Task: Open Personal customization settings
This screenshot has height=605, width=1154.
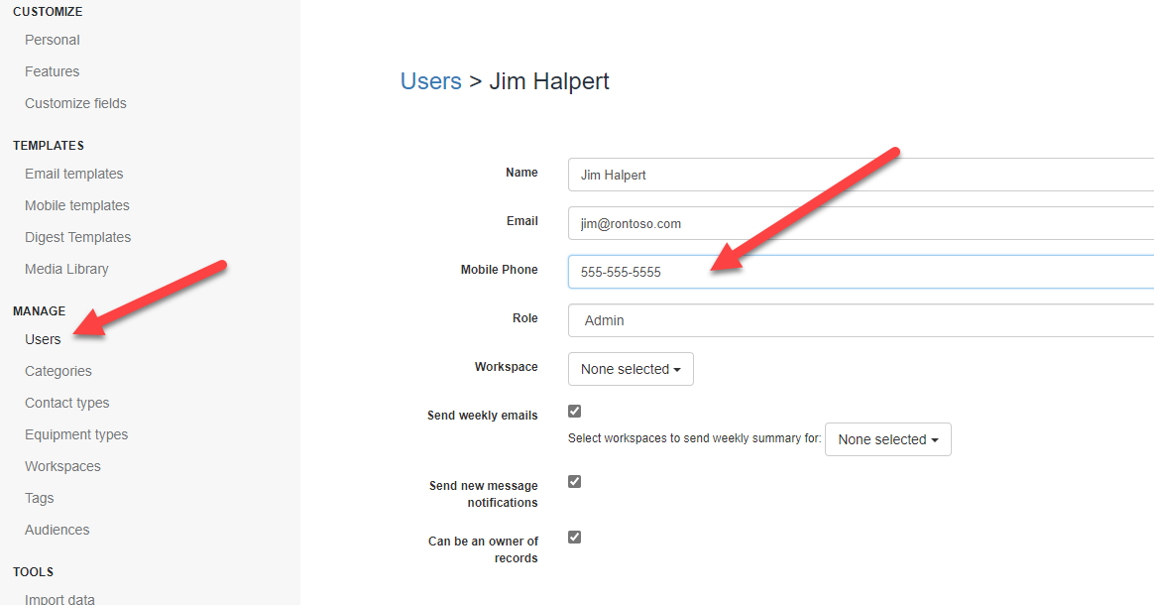Action: pyautogui.click(x=53, y=40)
